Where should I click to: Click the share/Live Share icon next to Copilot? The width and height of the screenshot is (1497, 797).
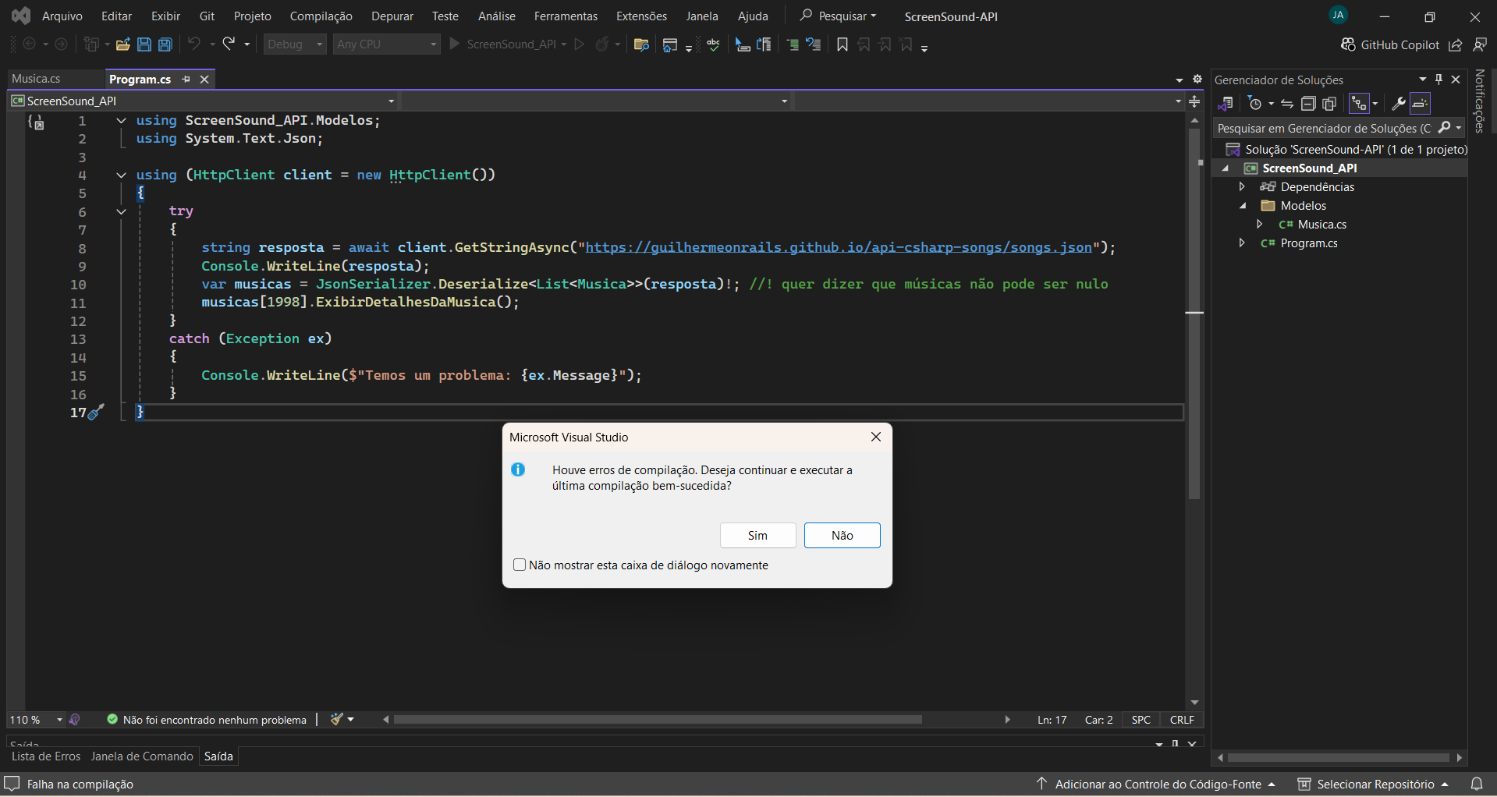[x=1456, y=45]
